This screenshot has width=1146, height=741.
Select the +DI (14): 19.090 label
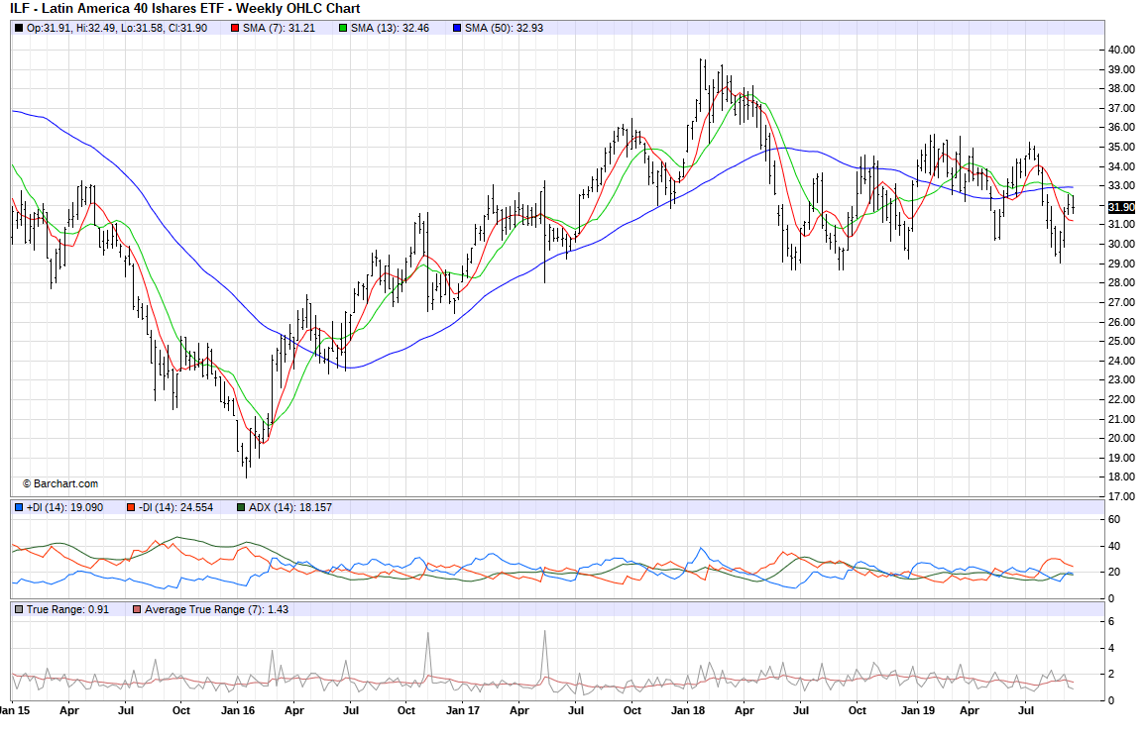tap(64, 507)
